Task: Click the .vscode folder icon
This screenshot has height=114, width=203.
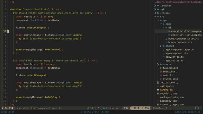Action: [x=158, y=13]
